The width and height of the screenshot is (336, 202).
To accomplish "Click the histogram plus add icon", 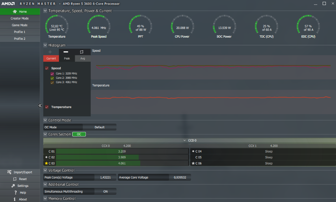I will 50,52.
